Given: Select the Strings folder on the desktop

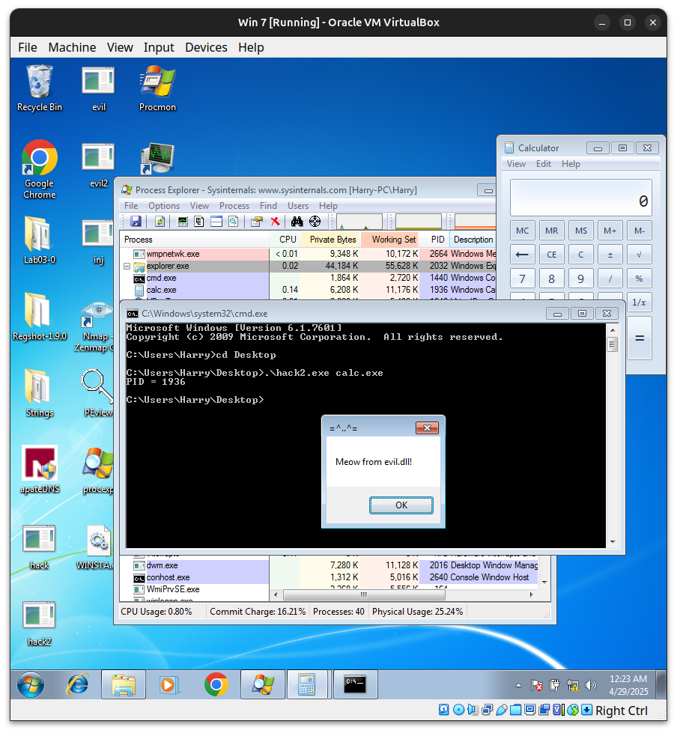Looking at the screenshot, I should (39, 392).
